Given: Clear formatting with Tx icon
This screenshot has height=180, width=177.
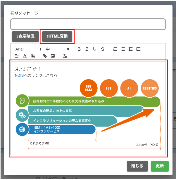Looking at the screenshot, I should (65, 56).
